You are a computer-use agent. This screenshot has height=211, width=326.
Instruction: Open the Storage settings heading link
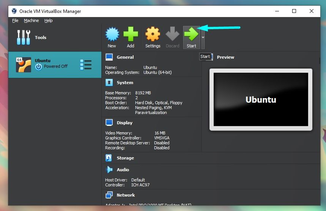[x=125, y=158]
